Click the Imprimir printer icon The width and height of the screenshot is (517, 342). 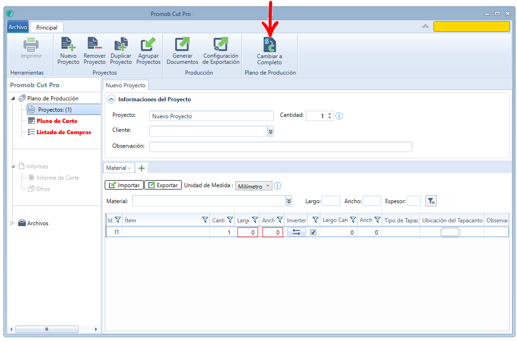(x=31, y=44)
